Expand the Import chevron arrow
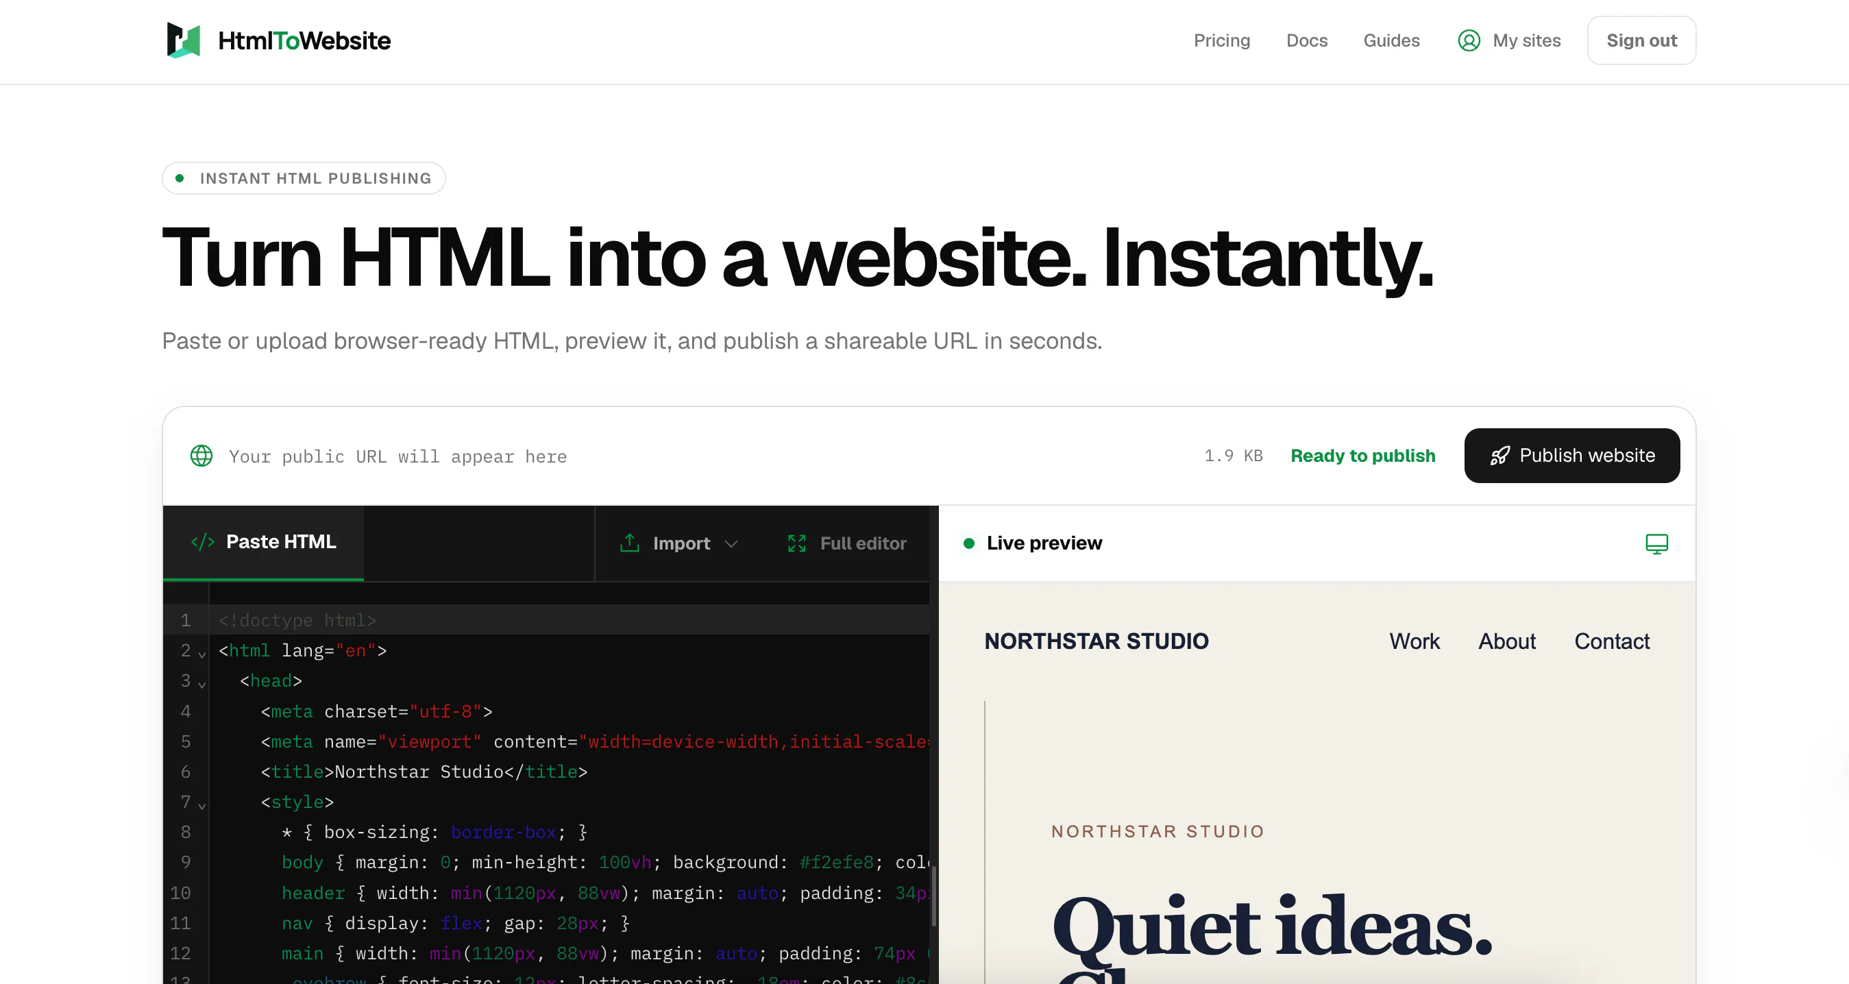The height and width of the screenshot is (984, 1849). pyautogui.click(x=731, y=544)
